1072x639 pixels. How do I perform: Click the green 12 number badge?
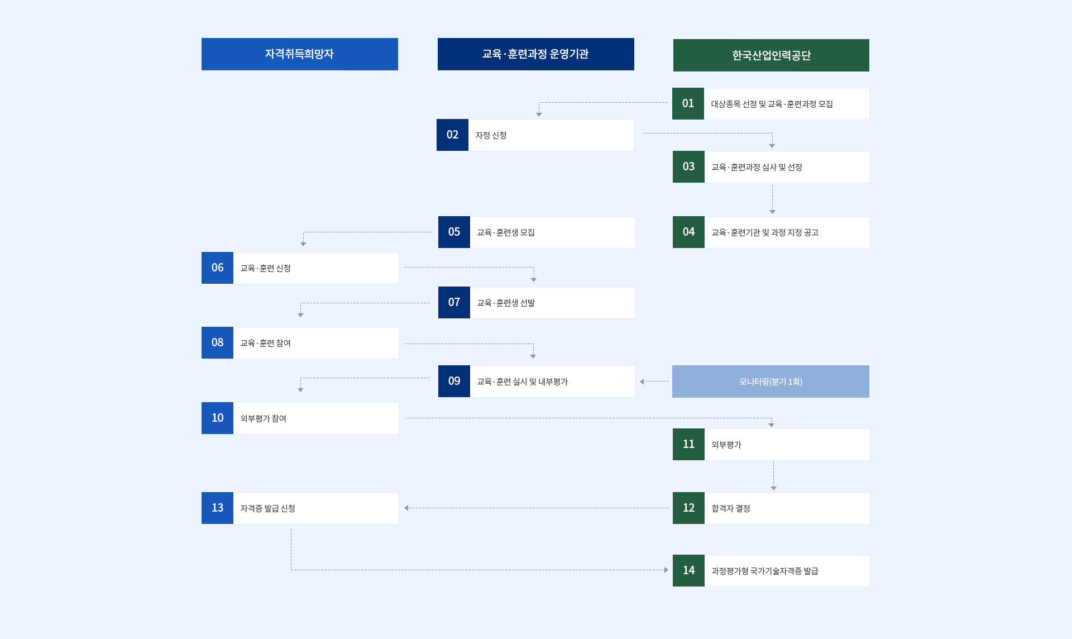click(688, 508)
